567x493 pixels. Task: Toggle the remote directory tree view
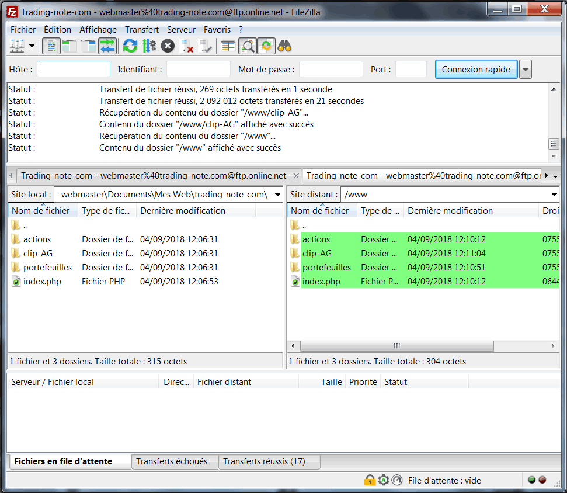click(x=88, y=46)
